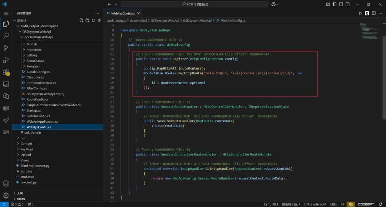
Task: Expand the PayMent folder
Action: click(18, 149)
